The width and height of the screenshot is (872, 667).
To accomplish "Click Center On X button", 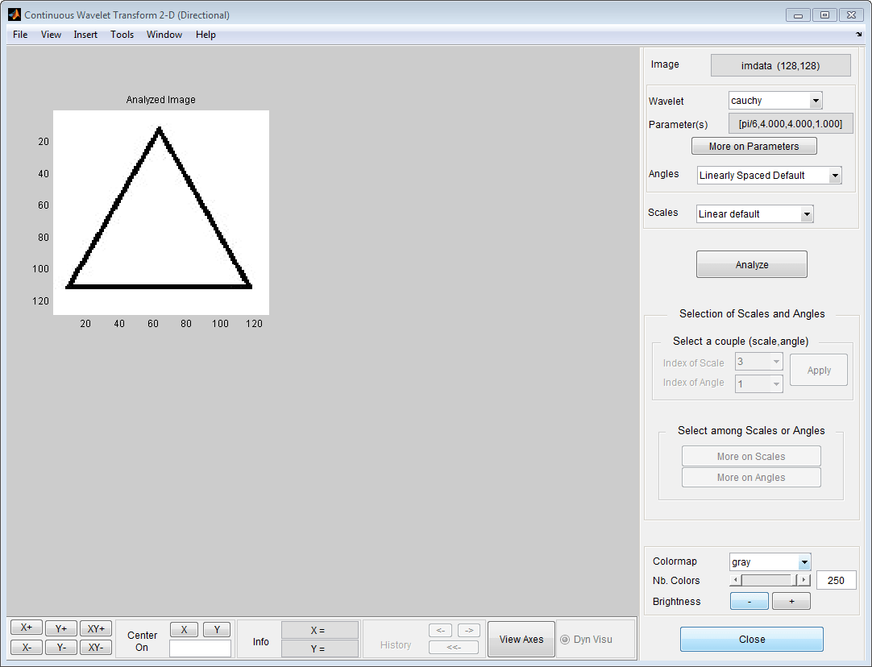I will 184,630.
